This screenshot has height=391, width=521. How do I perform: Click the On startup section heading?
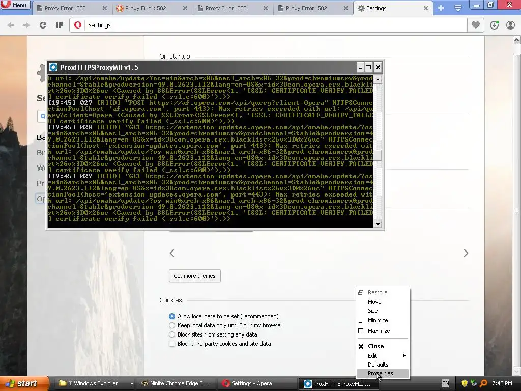175,56
